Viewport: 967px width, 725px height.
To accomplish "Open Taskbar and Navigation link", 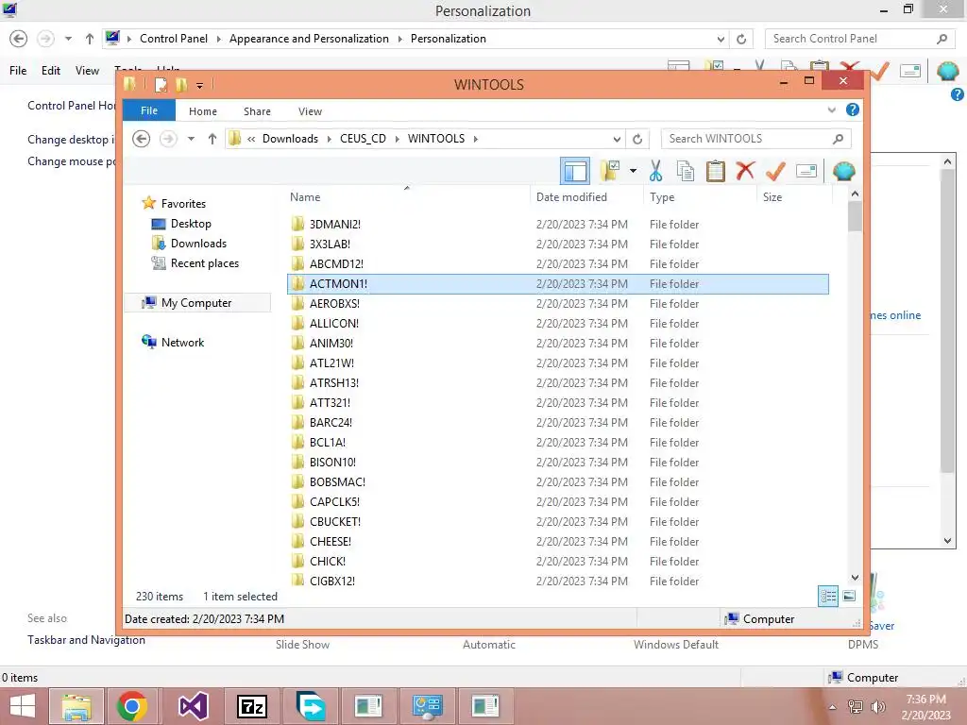I will click(86, 640).
